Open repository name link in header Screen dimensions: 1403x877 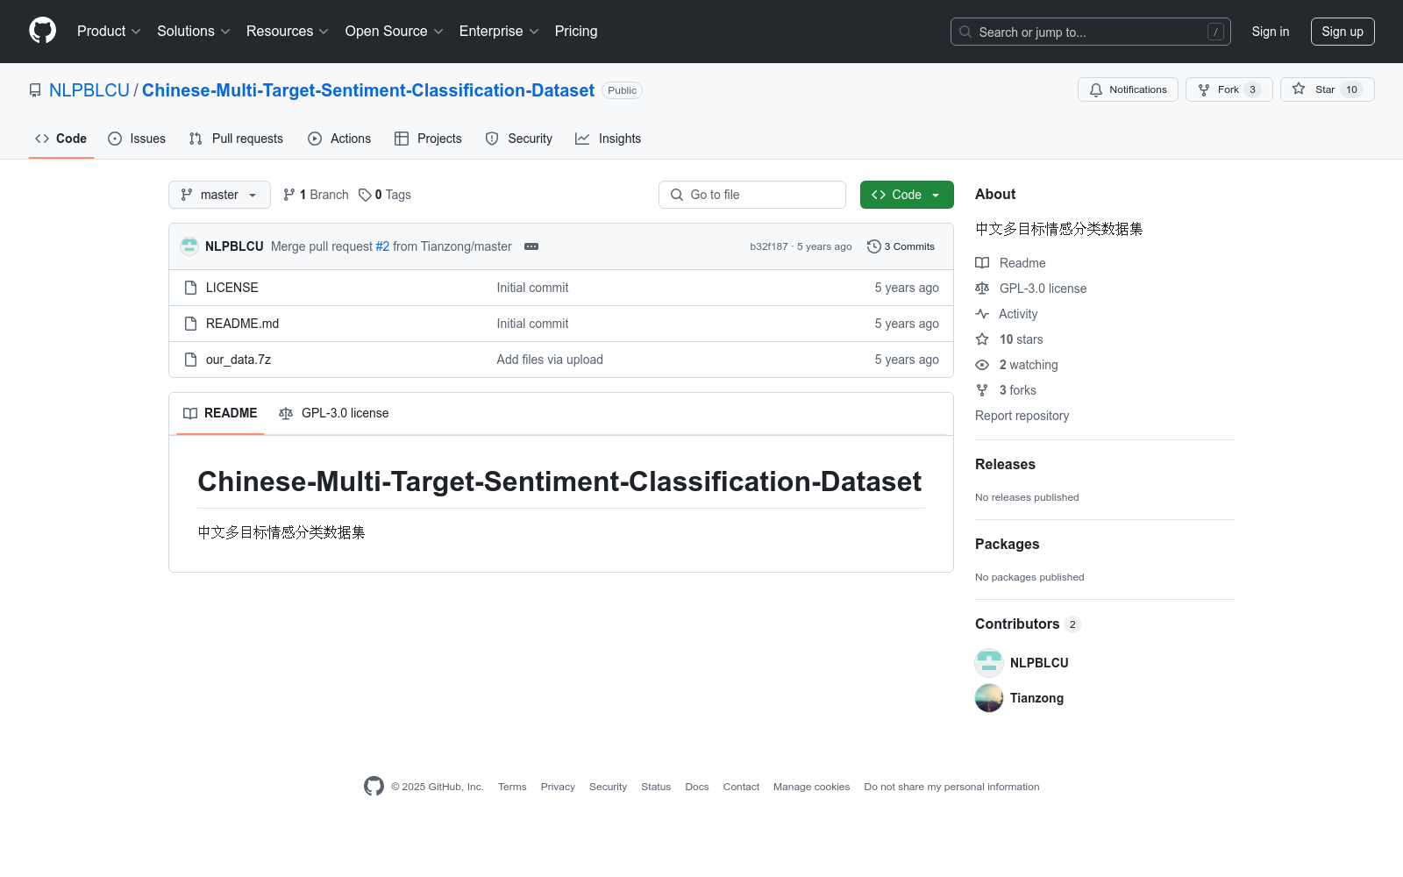[x=368, y=90]
